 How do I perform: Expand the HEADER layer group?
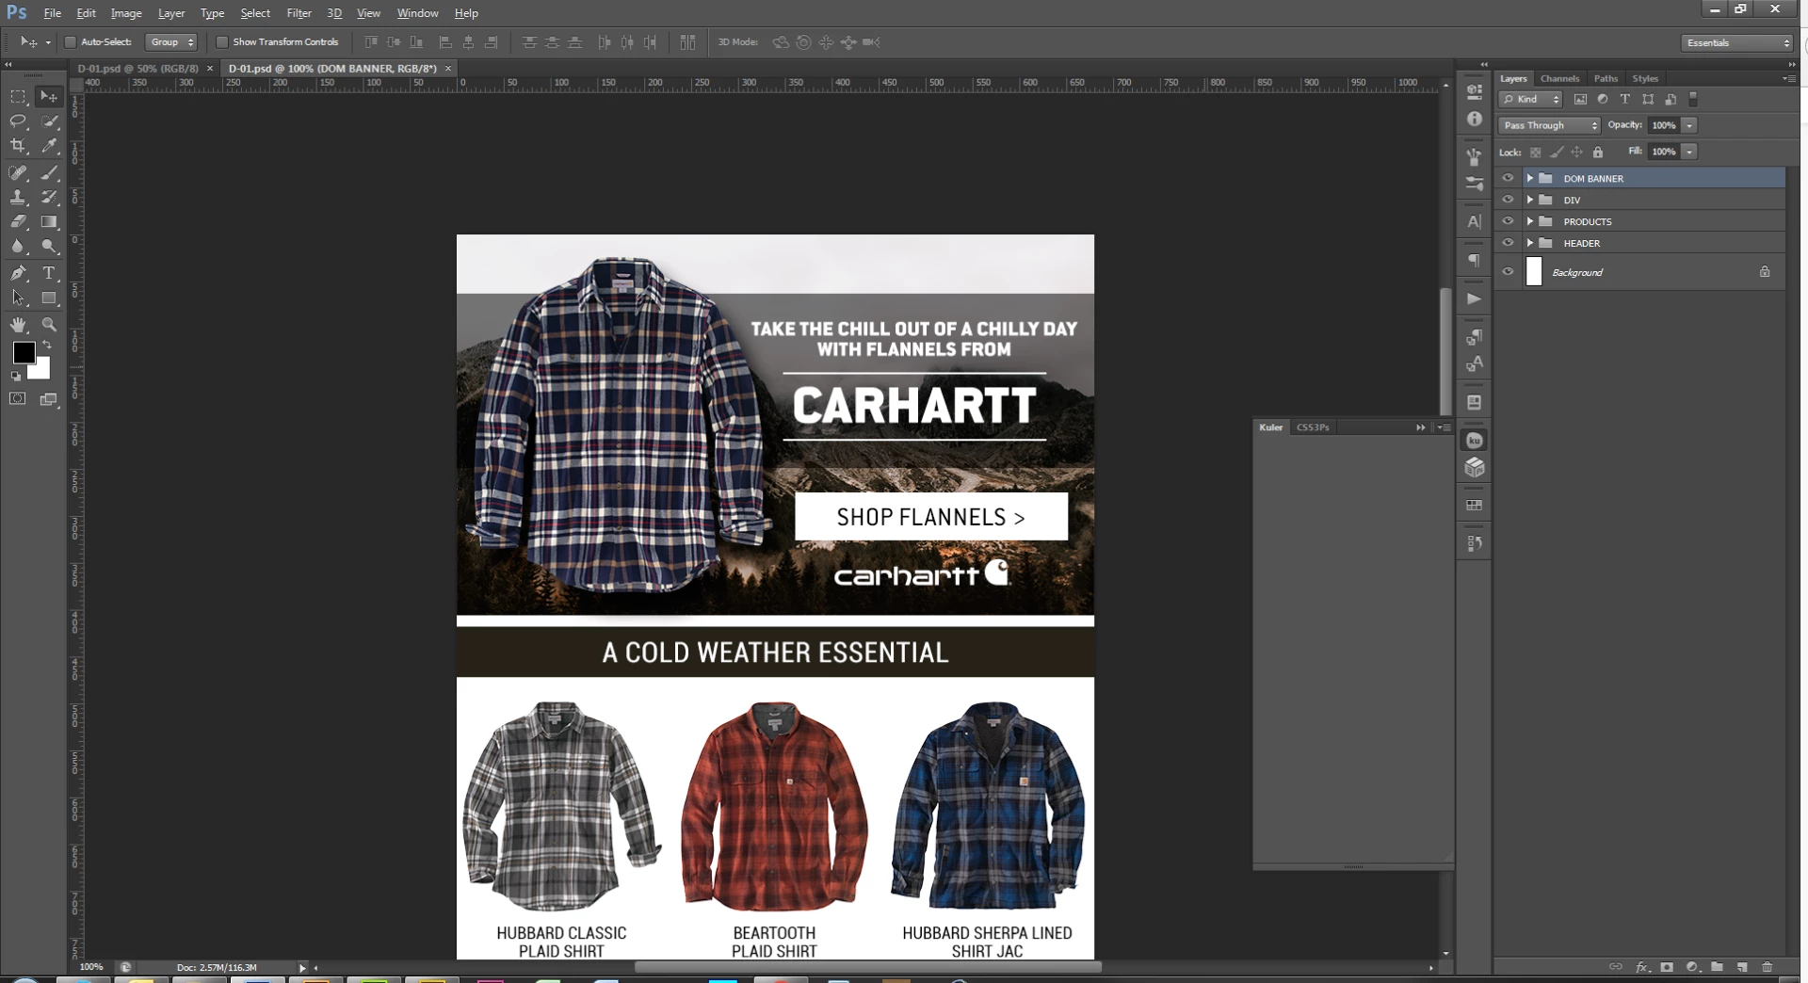pyautogui.click(x=1530, y=243)
